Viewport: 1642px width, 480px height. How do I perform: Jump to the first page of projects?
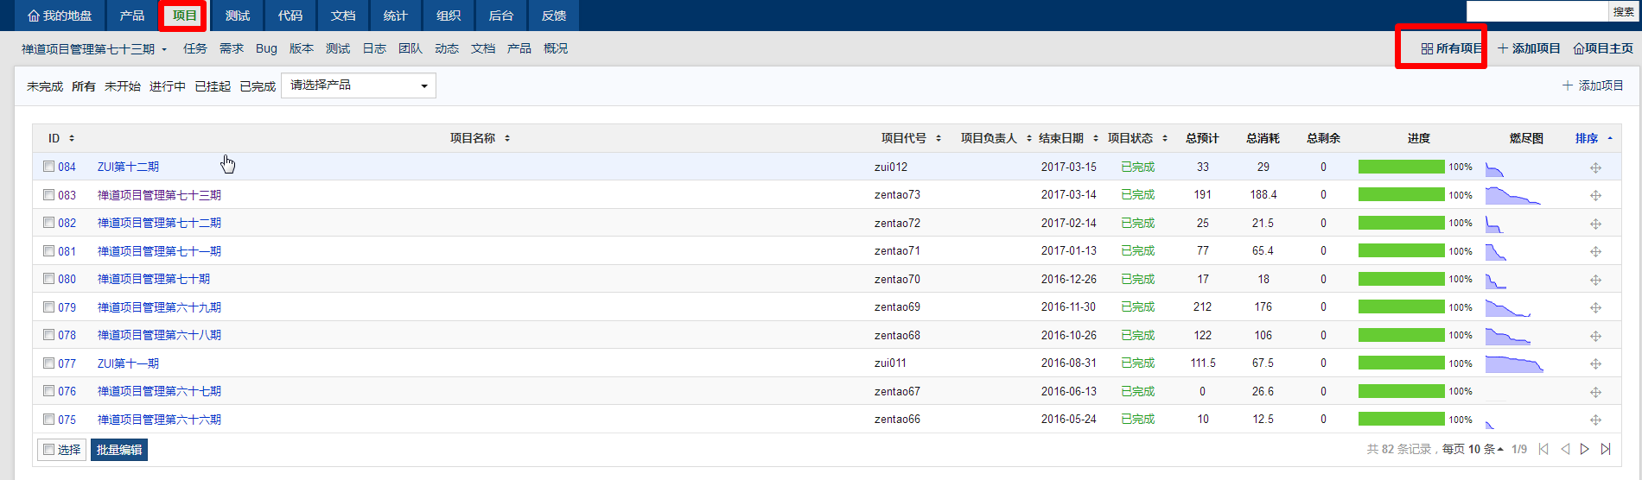click(x=1543, y=449)
